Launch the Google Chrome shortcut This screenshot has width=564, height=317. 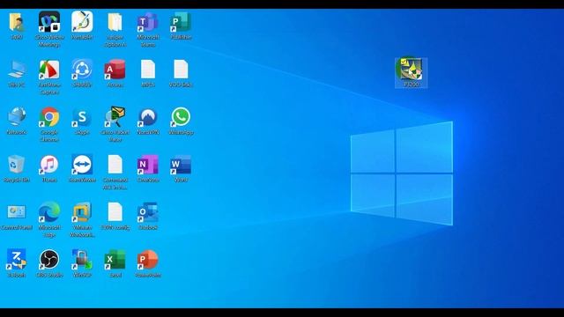[49, 117]
